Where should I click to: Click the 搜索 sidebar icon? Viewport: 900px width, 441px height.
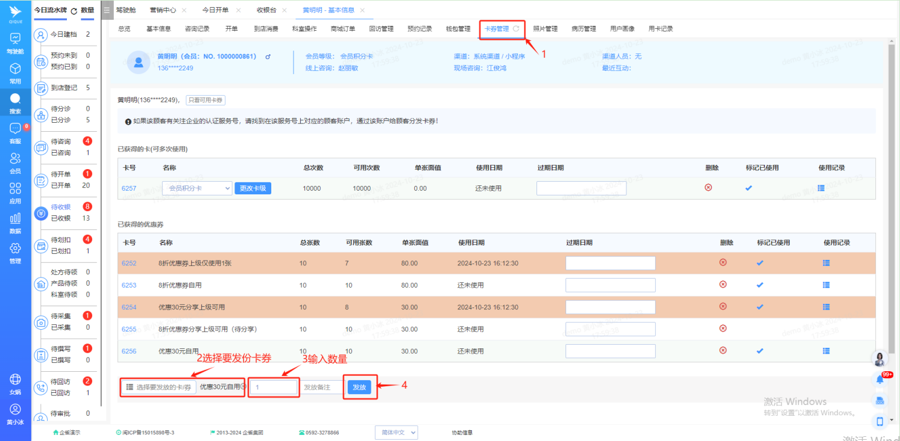[x=15, y=102]
